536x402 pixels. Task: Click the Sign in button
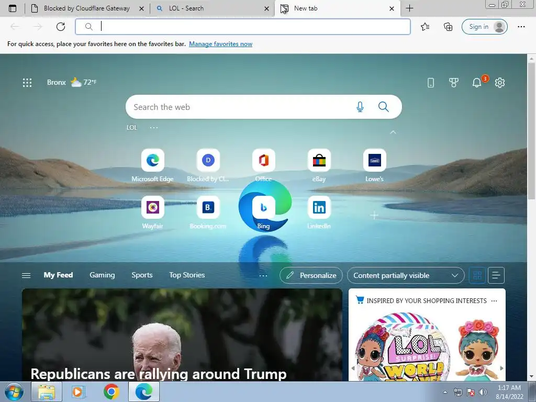[484, 27]
